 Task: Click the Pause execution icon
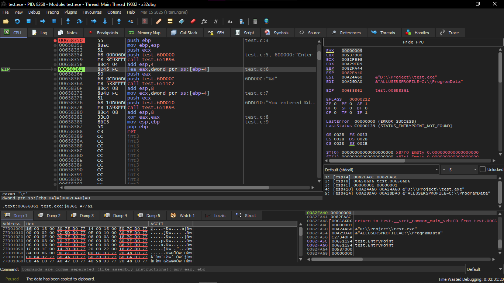click(x=54, y=21)
